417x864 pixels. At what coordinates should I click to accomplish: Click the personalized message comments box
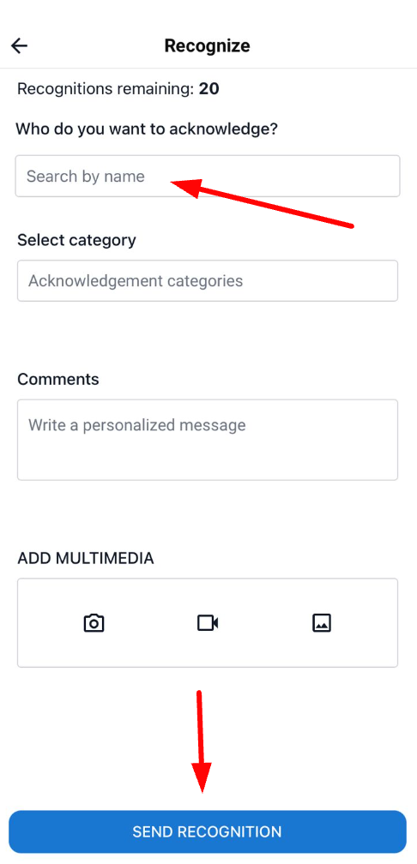(x=208, y=440)
